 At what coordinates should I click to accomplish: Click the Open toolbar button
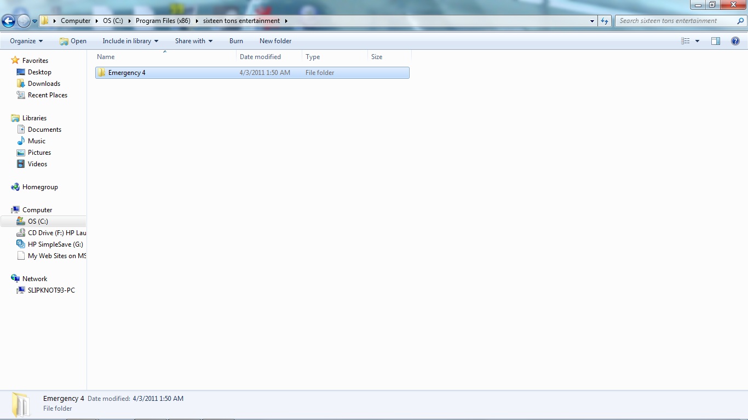(x=73, y=41)
